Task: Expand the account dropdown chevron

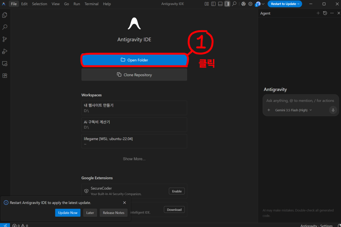Action: coord(263,4)
